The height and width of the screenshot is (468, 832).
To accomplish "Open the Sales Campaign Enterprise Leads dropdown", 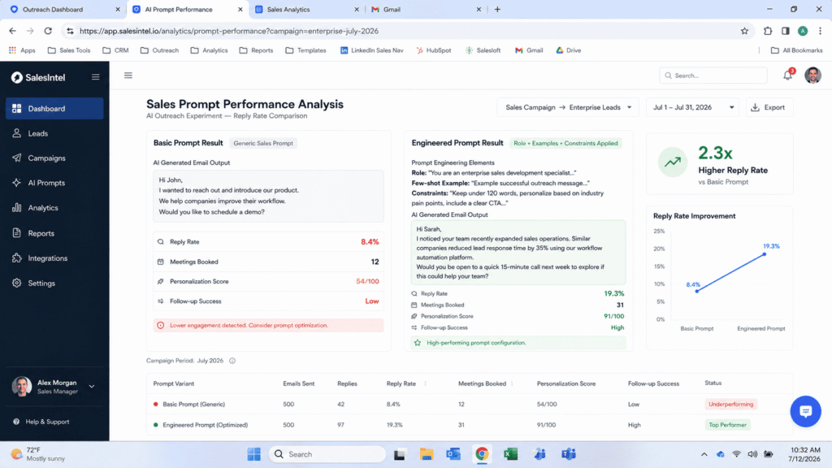I will (568, 107).
